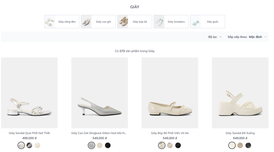Open Giày Búp Bê Phối Viền Và Nơ link
This screenshot has height=152, width=274.
[x=170, y=133]
